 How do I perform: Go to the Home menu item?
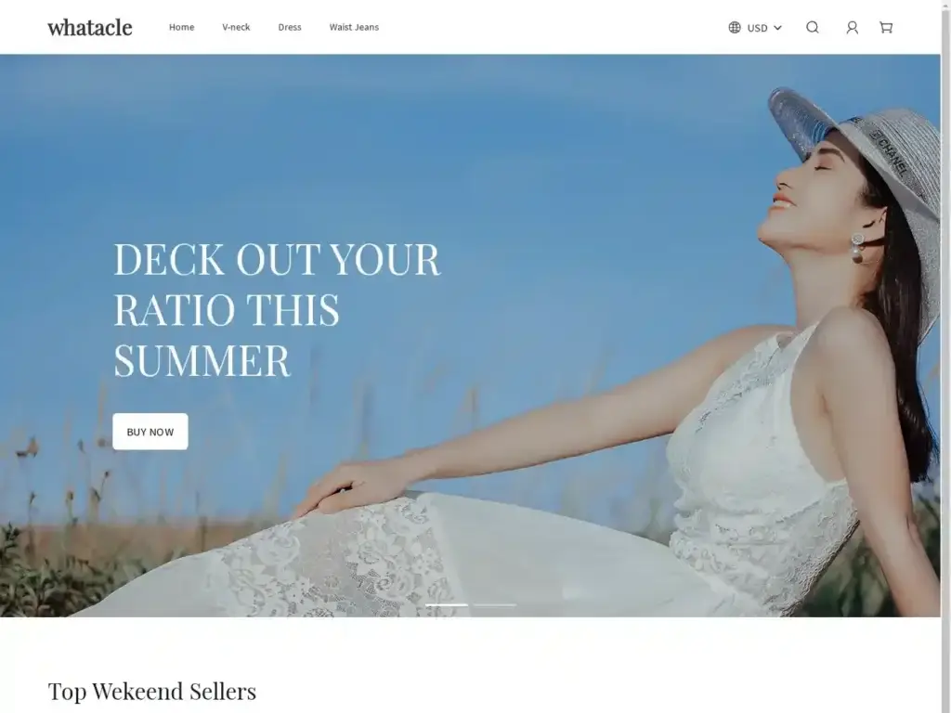point(181,27)
